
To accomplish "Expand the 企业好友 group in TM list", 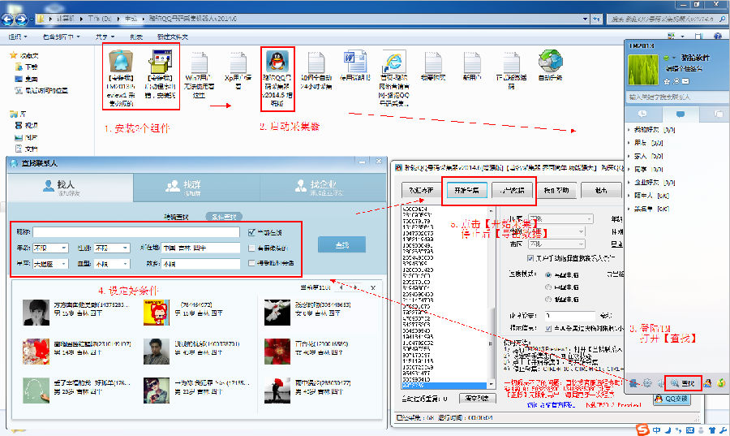I will (x=629, y=183).
